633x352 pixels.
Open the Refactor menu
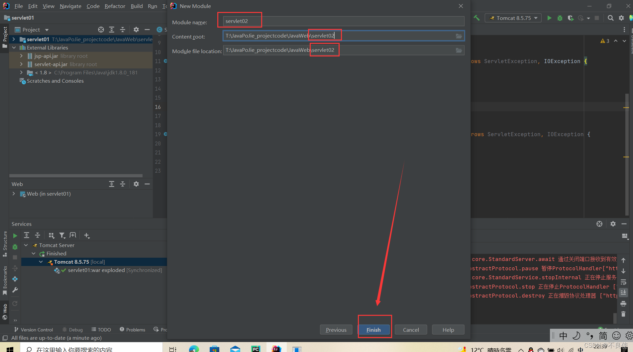coord(115,6)
